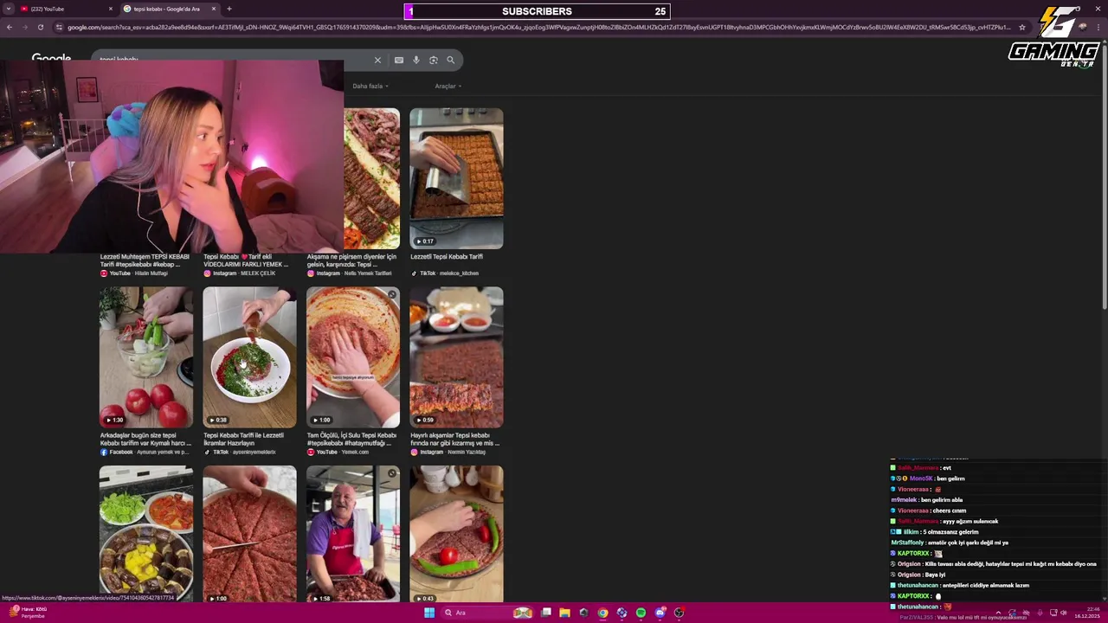1108x623 pixels.
Task: Open Task View from taskbar
Action: (x=546, y=613)
